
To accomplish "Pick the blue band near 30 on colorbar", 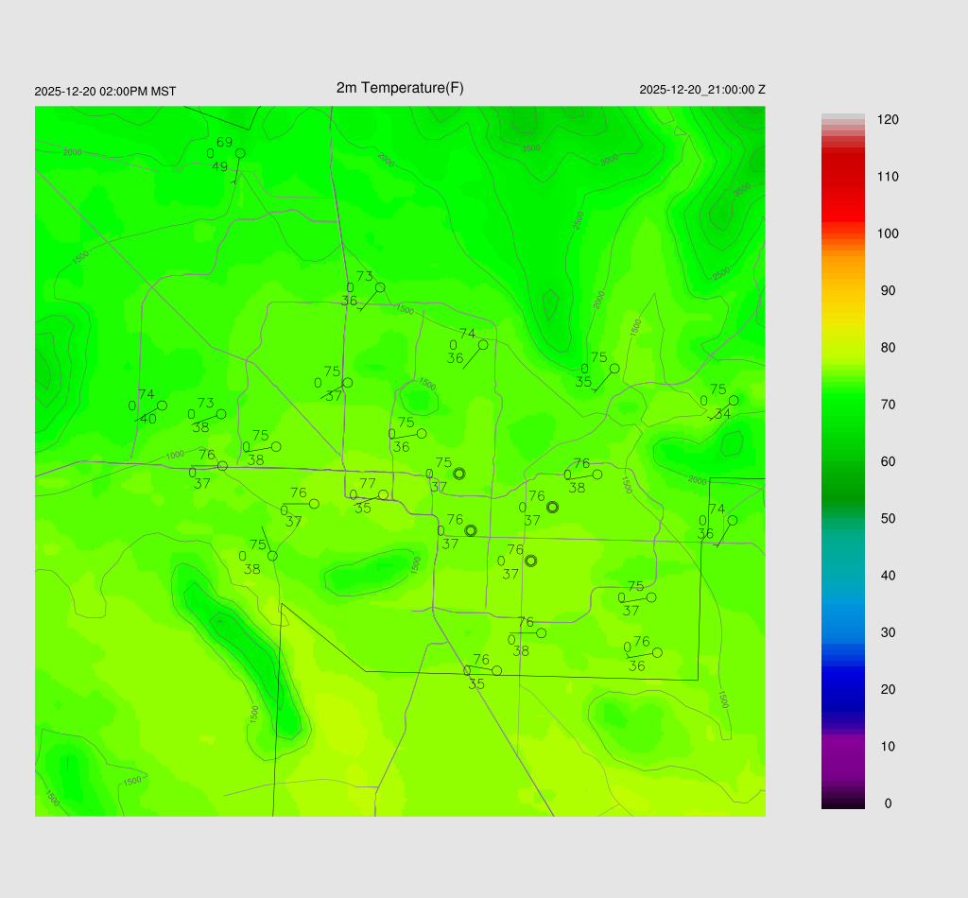I will tap(842, 631).
